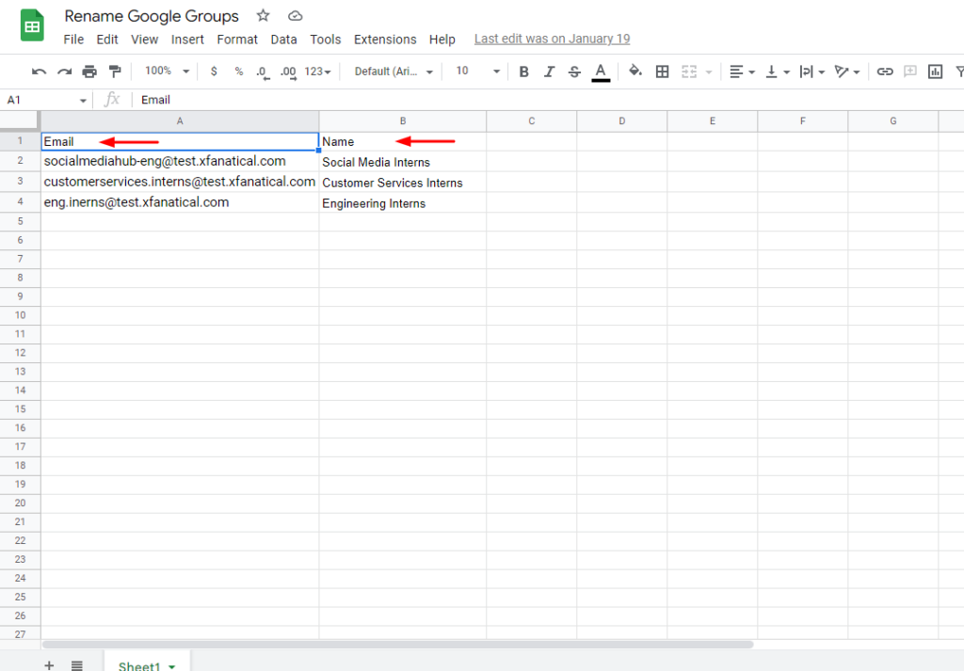Open the borders menu icon
964x671 pixels.
point(662,72)
